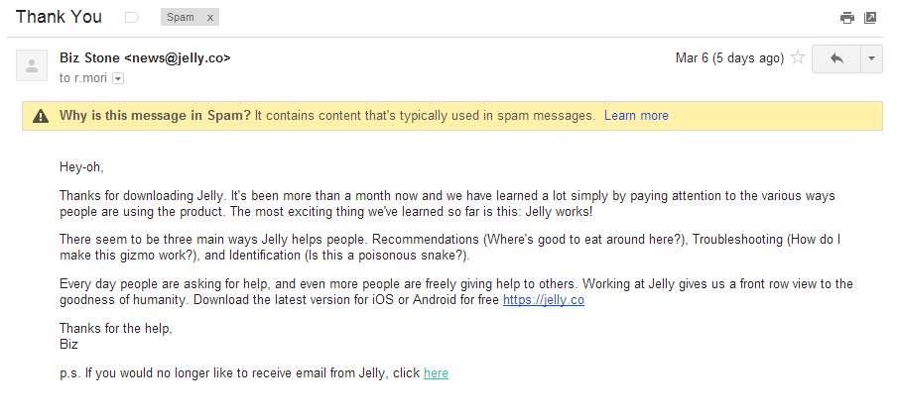Reply using the arrow button

[x=836, y=58]
